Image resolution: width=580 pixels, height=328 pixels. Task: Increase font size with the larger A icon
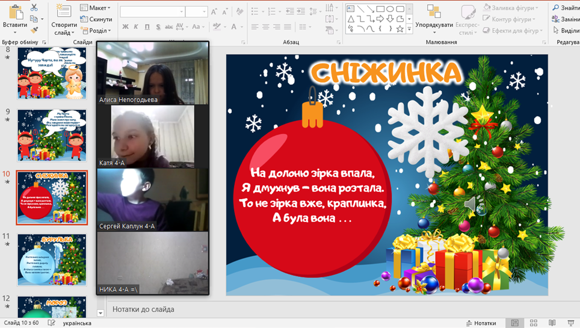(x=214, y=12)
